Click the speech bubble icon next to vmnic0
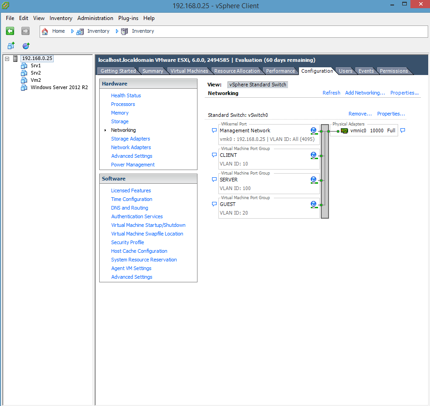430x406 pixels. coord(403,130)
